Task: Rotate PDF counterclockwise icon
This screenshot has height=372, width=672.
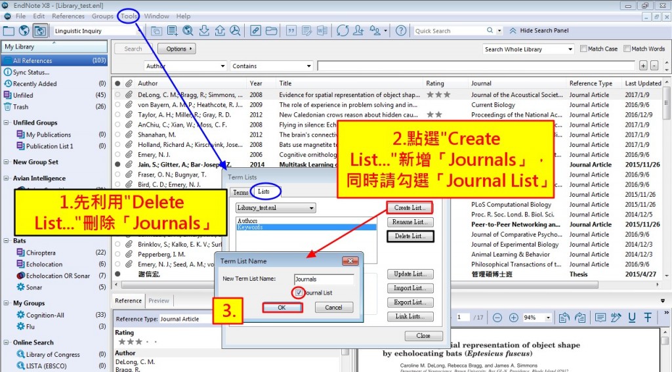Action: coord(564,318)
